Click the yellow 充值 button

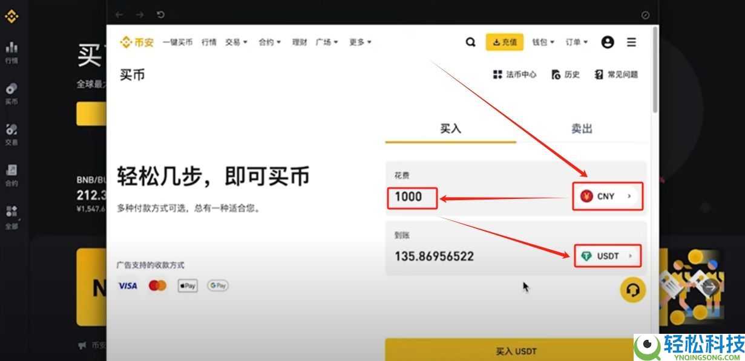(504, 42)
